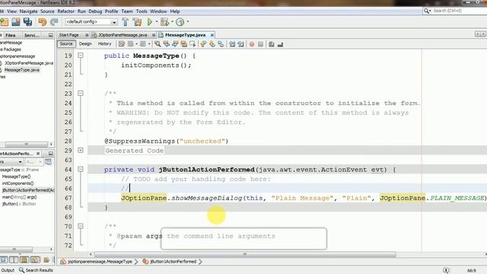
Task: Open Debug Project dropdown arrow
Action: (x=172, y=22)
